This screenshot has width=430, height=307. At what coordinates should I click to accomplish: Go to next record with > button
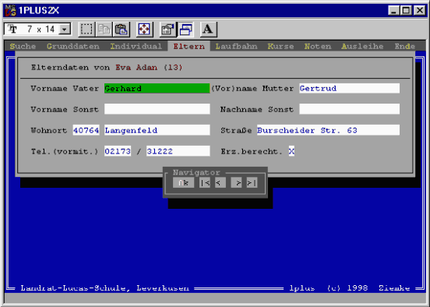tap(236, 182)
